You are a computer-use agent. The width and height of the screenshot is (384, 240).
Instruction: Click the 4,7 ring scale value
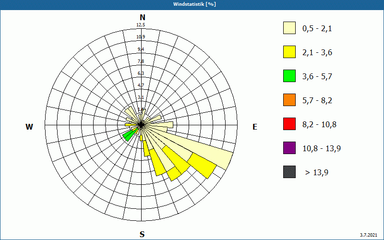(141, 85)
